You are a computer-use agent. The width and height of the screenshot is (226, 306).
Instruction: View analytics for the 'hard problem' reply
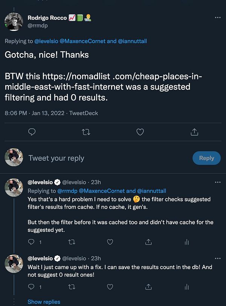coord(186,242)
